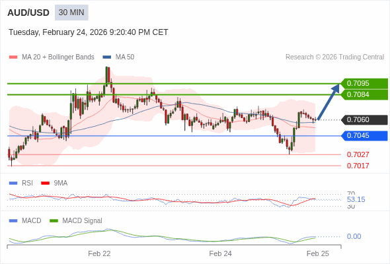Select the 0.7095 green resistance price tag
This screenshot has width=390, height=264.
click(364, 83)
